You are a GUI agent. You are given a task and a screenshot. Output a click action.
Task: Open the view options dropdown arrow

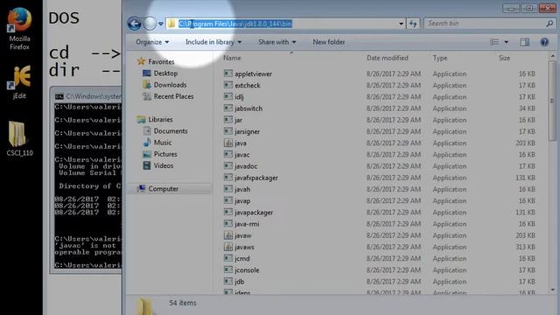tap(506, 42)
